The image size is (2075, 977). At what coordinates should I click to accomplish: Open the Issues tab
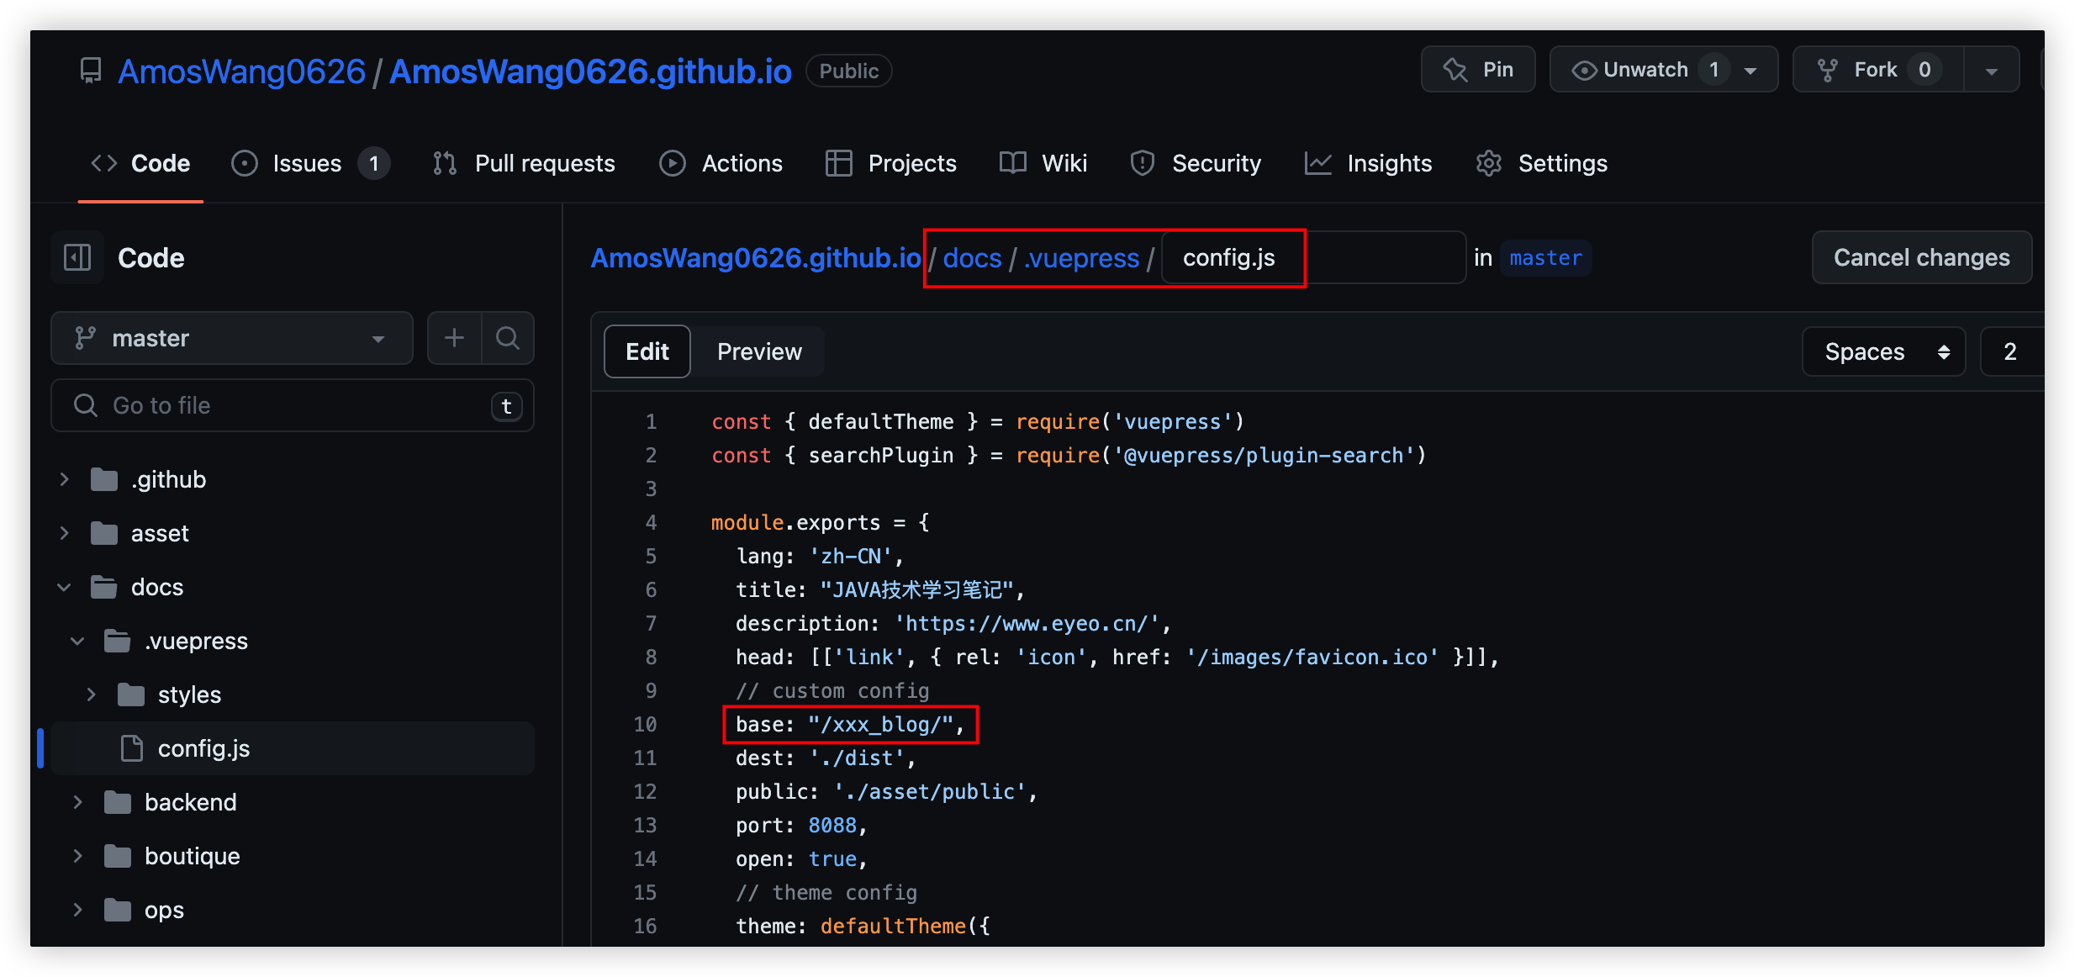pyautogui.click(x=309, y=163)
